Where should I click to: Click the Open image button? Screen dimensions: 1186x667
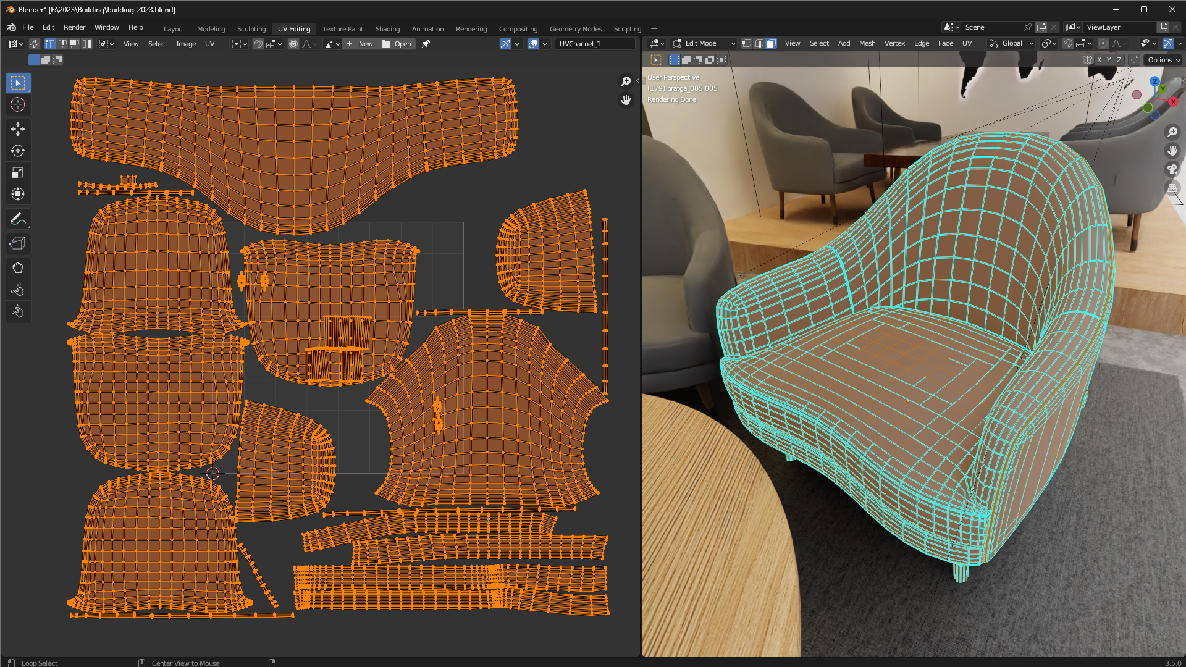(397, 44)
